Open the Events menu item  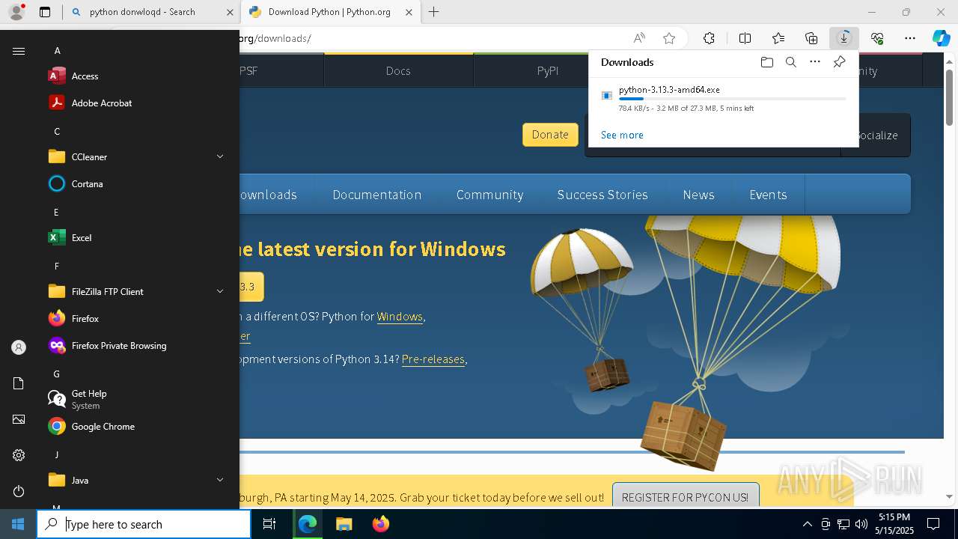(768, 195)
